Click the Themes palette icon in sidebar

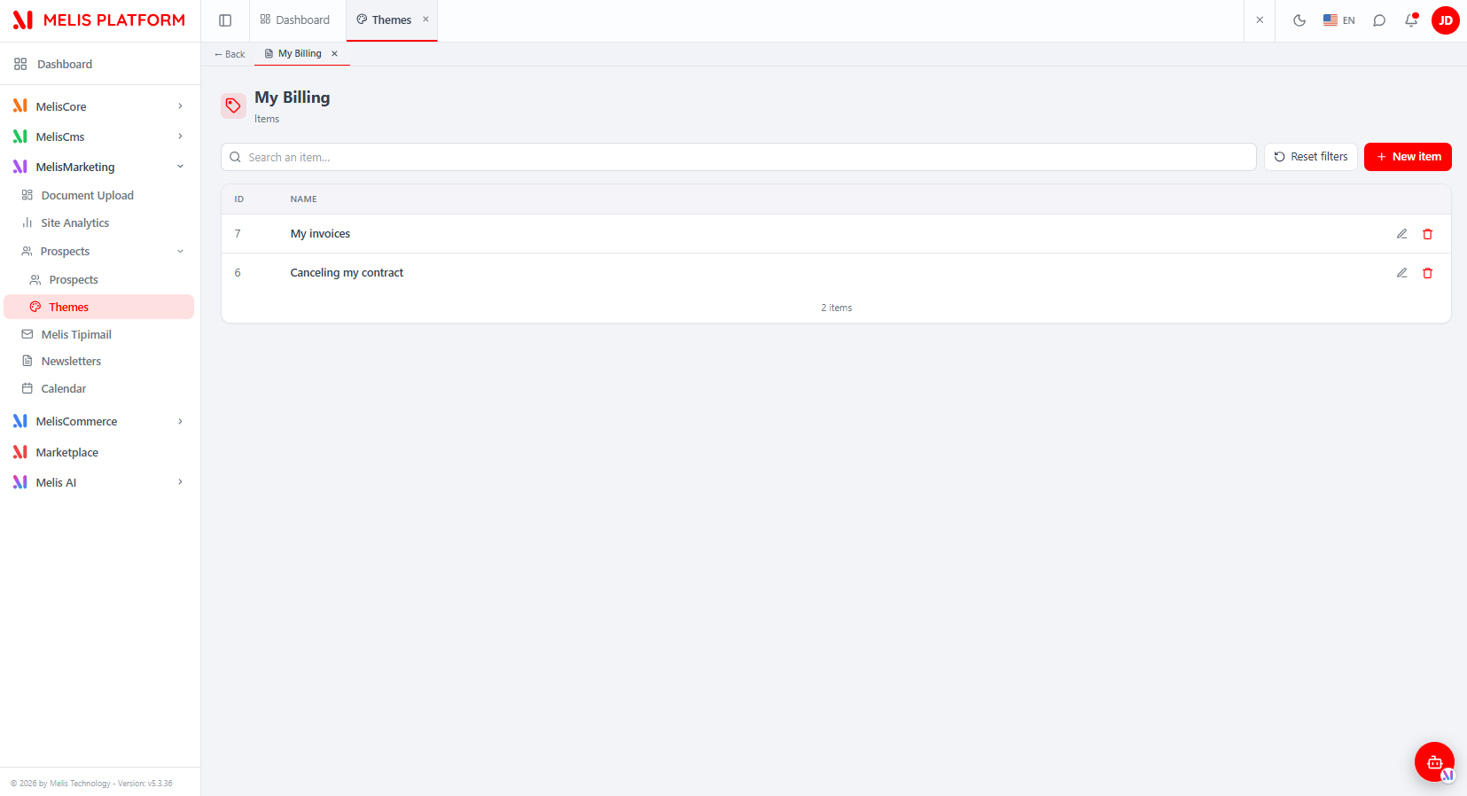[35, 307]
